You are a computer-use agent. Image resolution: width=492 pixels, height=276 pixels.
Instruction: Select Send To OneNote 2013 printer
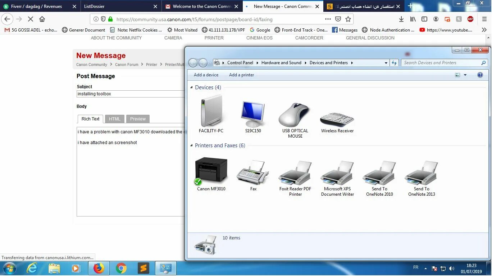[x=422, y=172]
